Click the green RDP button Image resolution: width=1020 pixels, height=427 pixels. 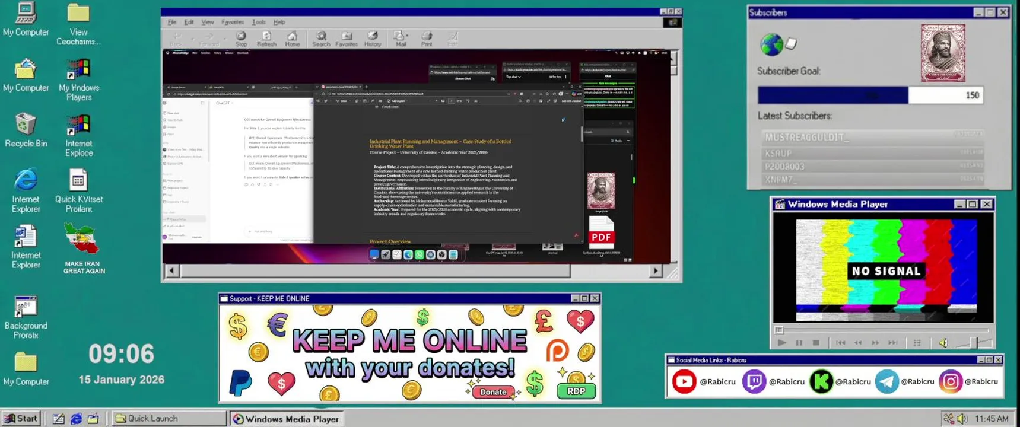[576, 391]
